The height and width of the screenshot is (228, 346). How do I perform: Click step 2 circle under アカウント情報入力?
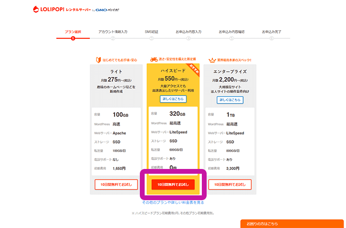click(x=113, y=38)
